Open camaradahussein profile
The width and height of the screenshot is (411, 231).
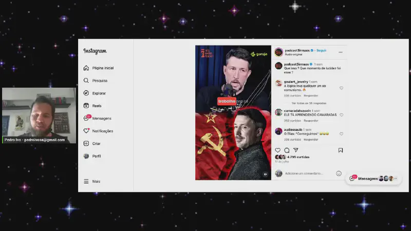tap(297, 111)
